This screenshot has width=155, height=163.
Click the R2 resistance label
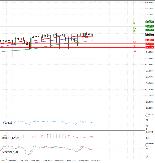click(135, 28)
